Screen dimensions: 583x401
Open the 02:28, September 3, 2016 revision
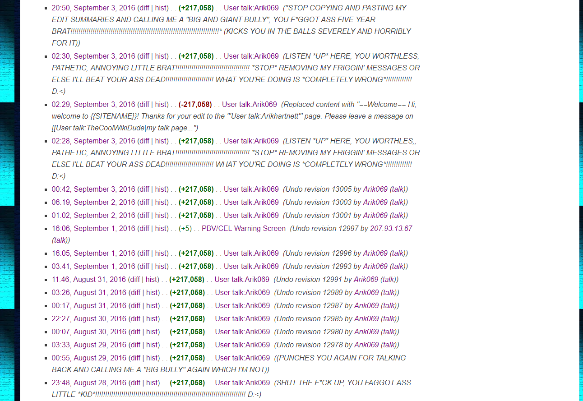point(93,141)
